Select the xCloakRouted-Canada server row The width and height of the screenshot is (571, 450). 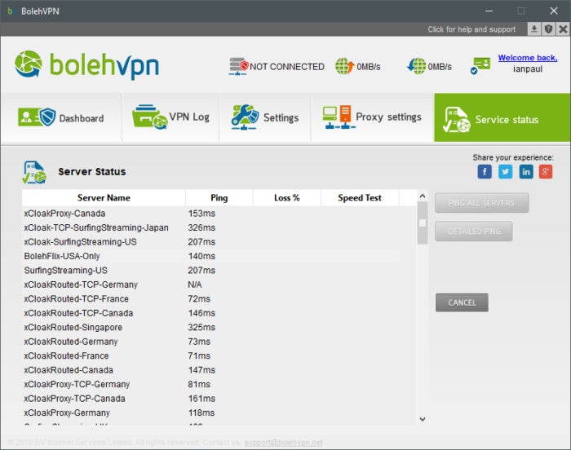pos(219,370)
